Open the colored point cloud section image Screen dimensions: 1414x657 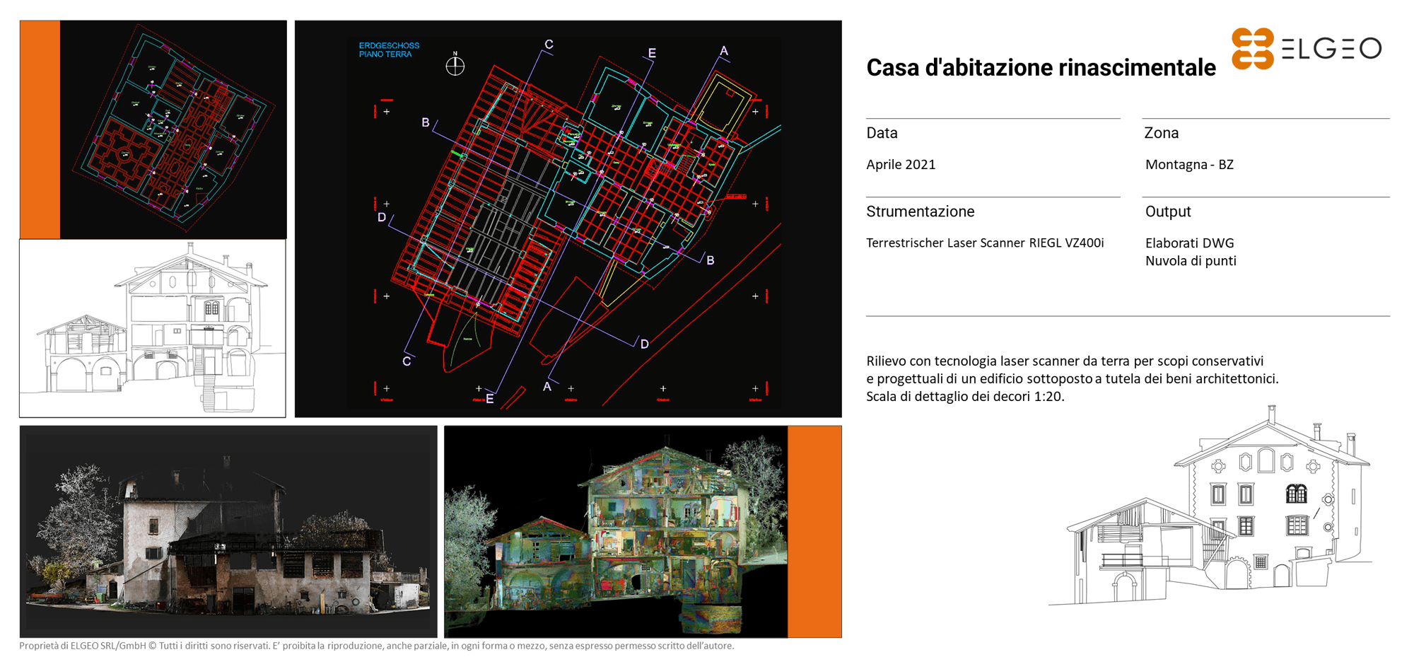tap(615, 531)
